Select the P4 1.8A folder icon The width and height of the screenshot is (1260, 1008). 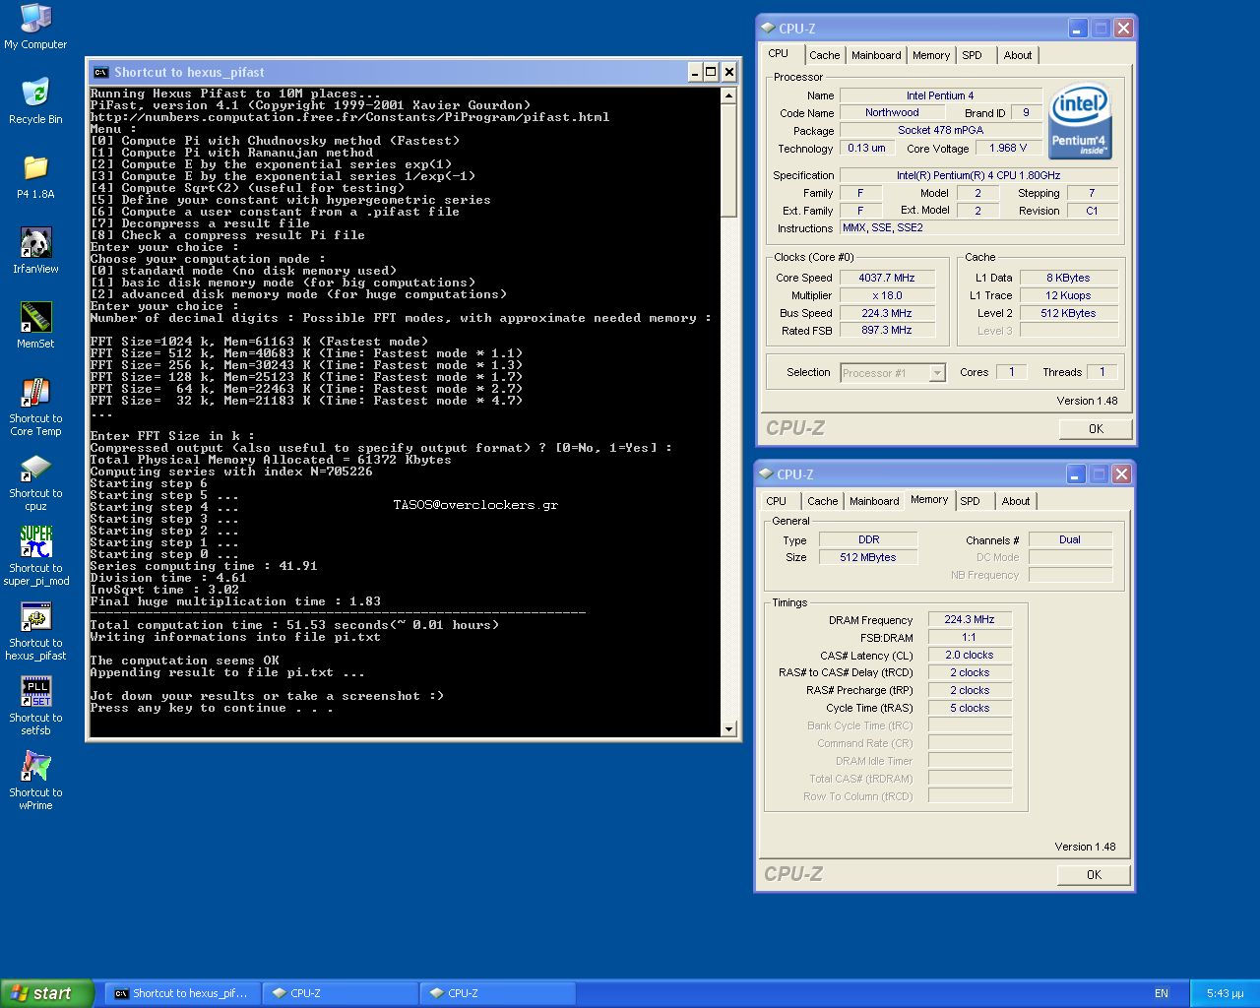coord(35,175)
